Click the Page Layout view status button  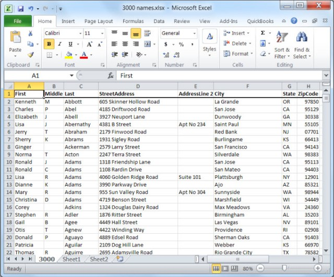tap(225, 269)
